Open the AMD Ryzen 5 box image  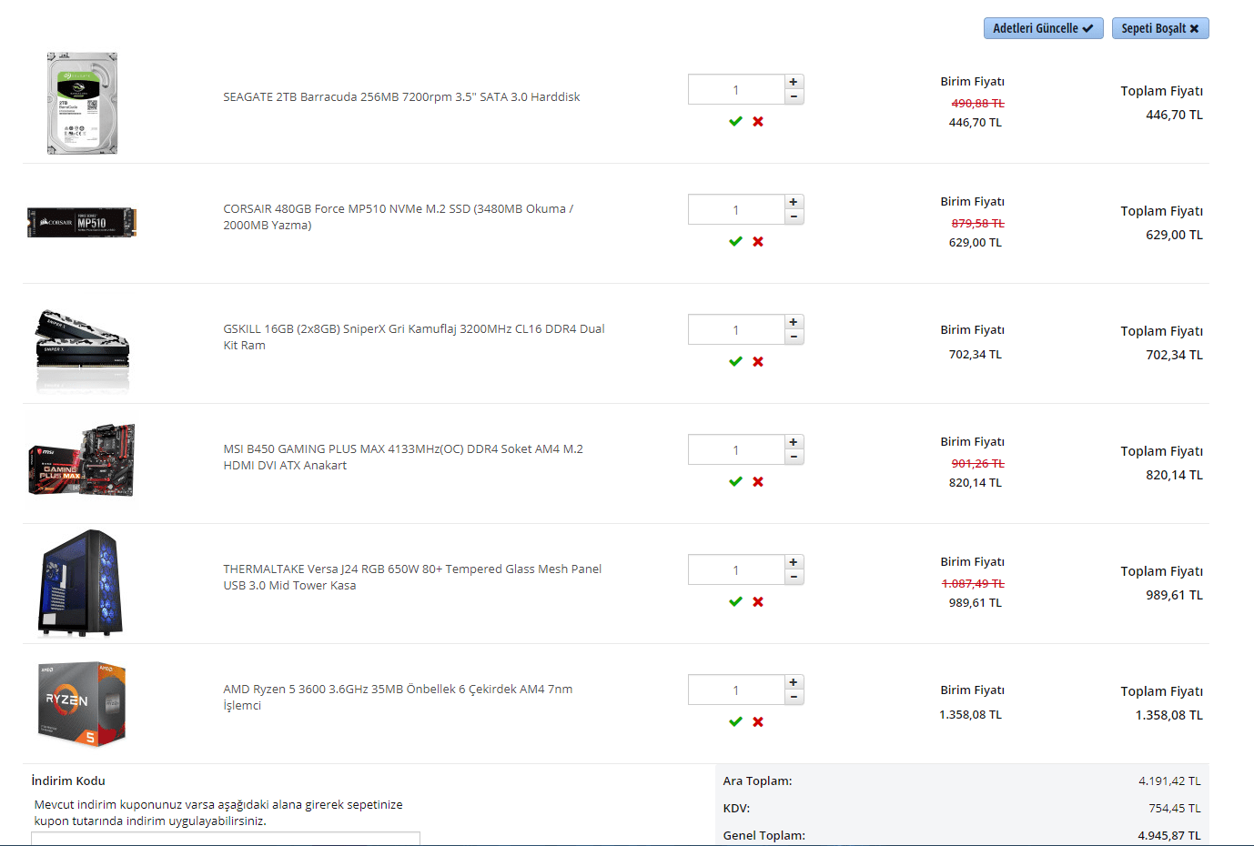pyautogui.click(x=82, y=703)
